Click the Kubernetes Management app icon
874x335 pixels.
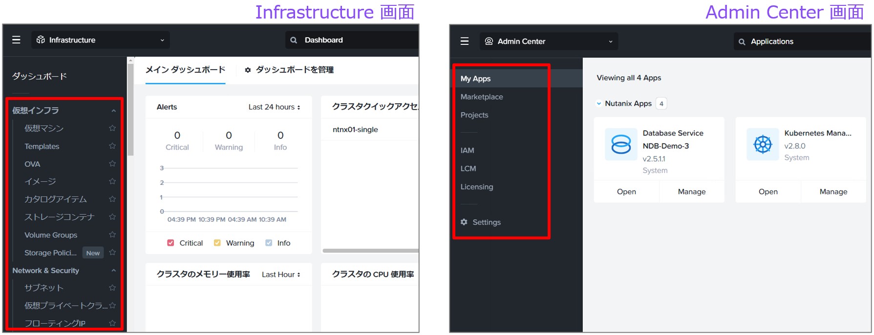point(763,144)
